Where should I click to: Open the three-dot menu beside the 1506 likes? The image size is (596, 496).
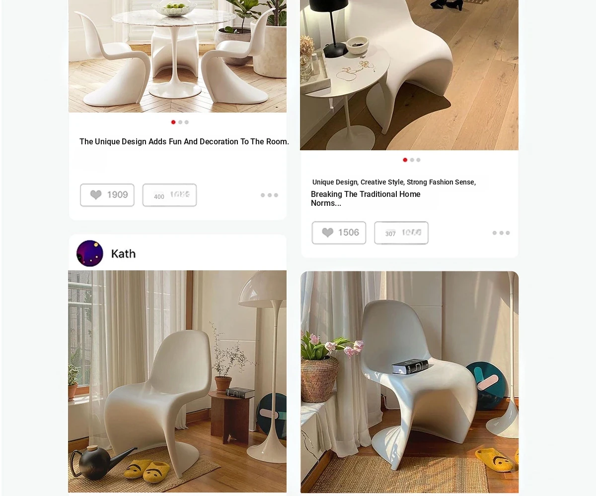[x=501, y=233]
